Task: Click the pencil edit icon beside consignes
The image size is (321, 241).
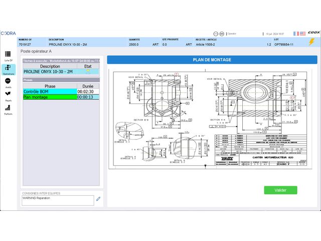Action: pyautogui.click(x=99, y=199)
